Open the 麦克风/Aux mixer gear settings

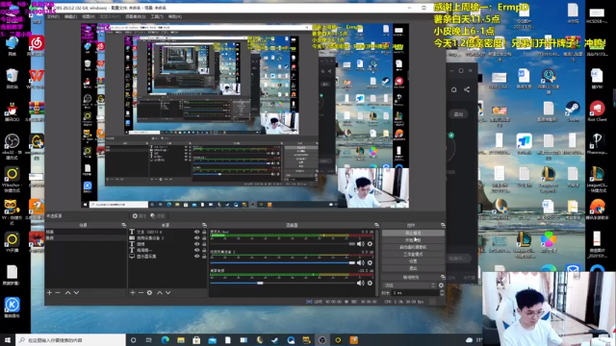pos(370,244)
